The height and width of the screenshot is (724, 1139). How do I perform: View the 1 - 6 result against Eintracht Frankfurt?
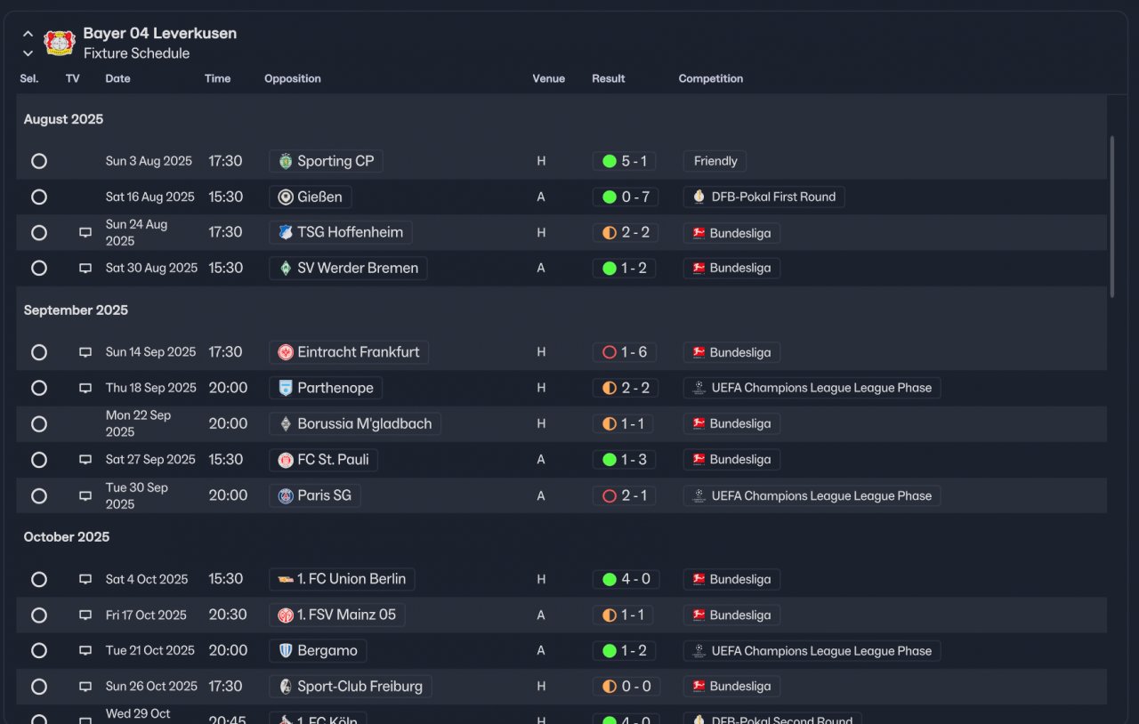click(625, 352)
